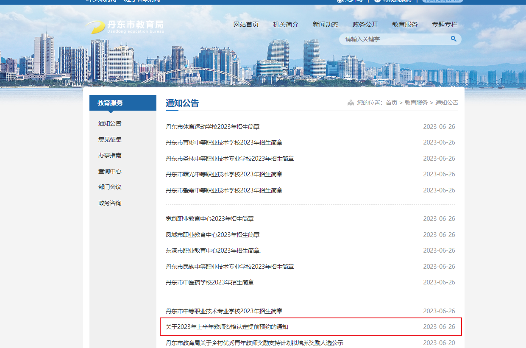Open the 新闻动态 navigation item
This screenshot has height=348, width=526.
point(325,25)
